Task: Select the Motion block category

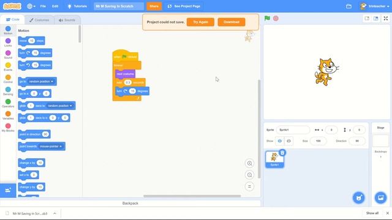Action: point(8,30)
